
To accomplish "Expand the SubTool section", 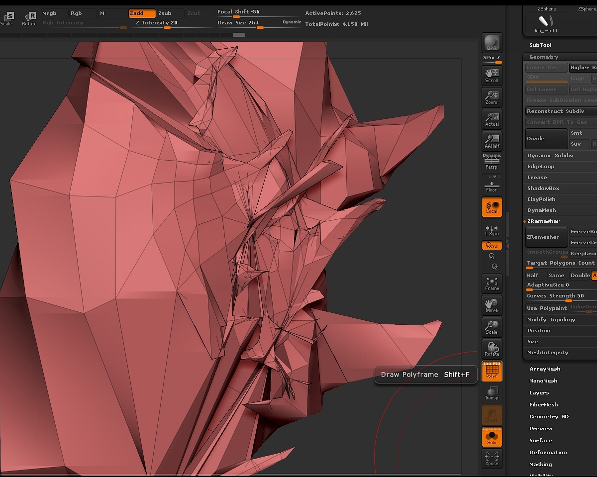I will click(540, 45).
